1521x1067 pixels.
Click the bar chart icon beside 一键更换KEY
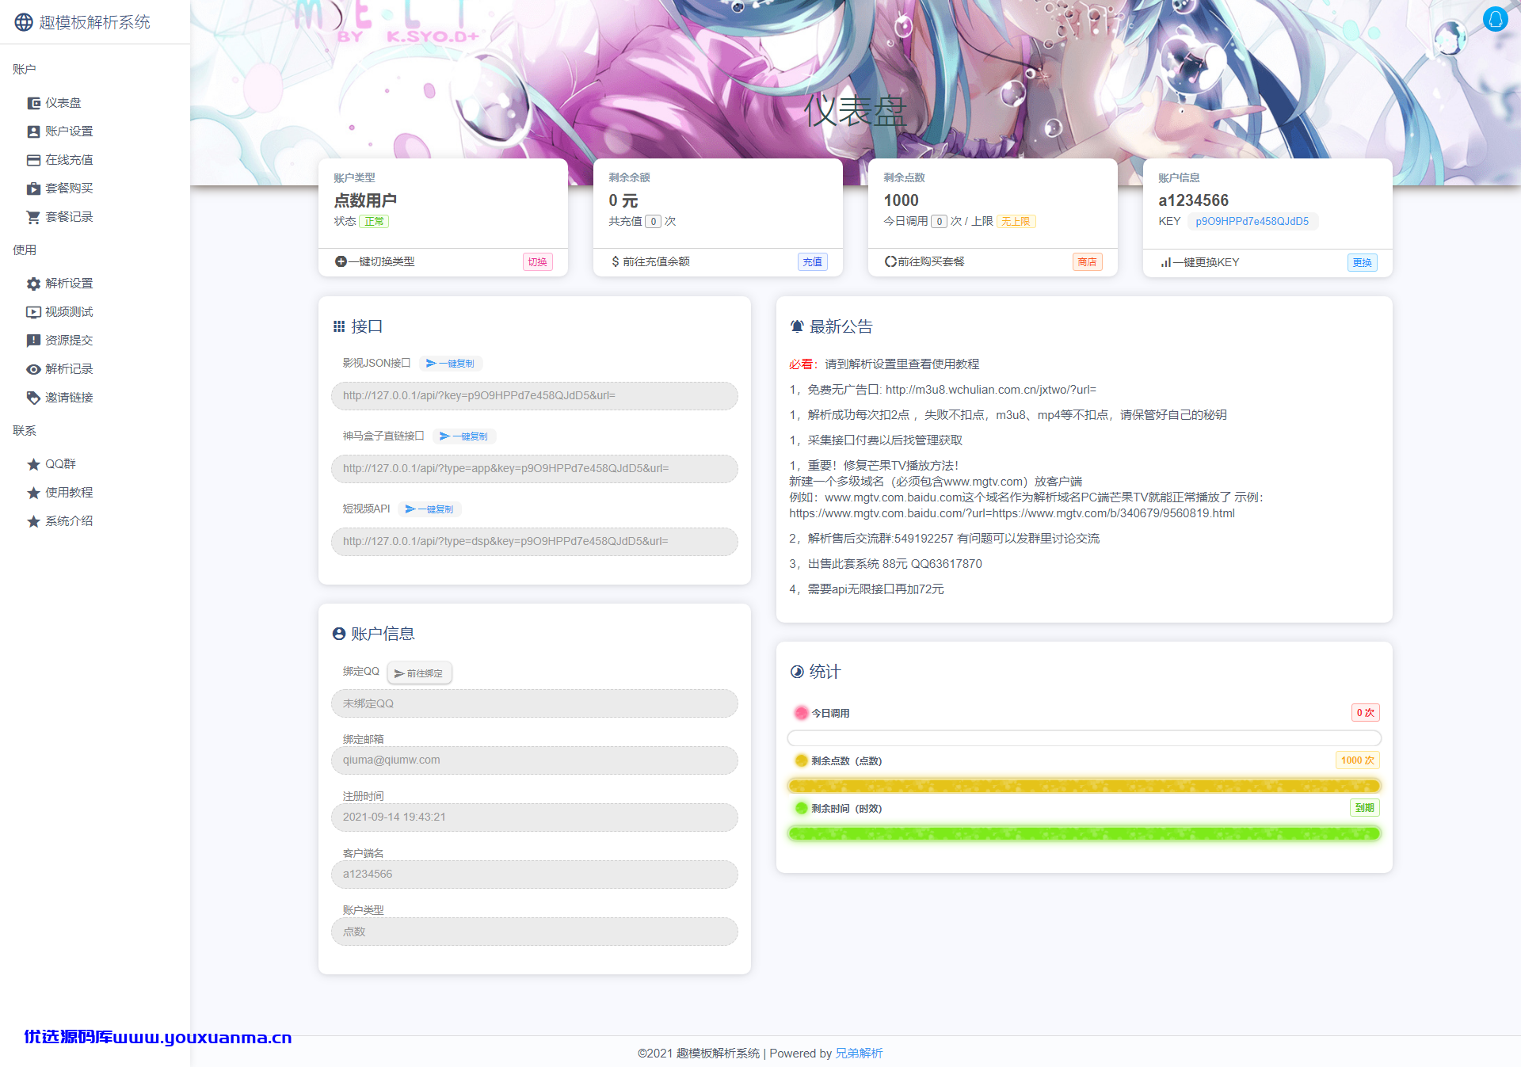click(x=1165, y=262)
